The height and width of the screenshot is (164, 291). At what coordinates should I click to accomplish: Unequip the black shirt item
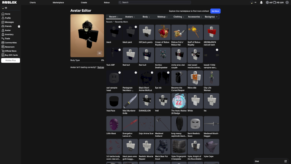pos(114,32)
